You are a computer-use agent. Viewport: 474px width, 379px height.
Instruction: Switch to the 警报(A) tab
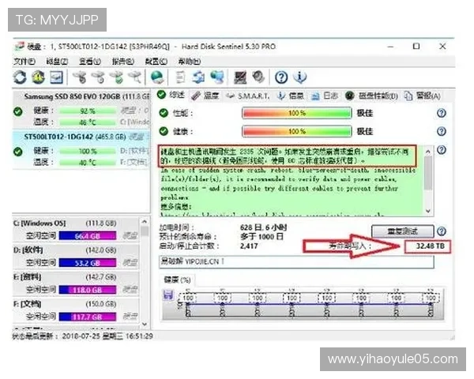pos(423,96)
